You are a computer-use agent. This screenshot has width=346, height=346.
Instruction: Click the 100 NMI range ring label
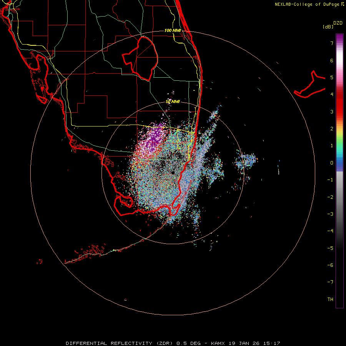pyautogui.click(x=173, y=30)
